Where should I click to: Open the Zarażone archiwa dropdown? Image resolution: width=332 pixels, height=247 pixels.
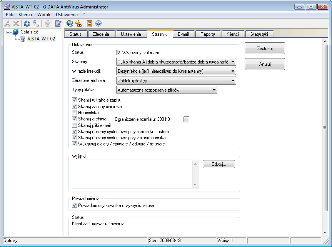point(176,81)
